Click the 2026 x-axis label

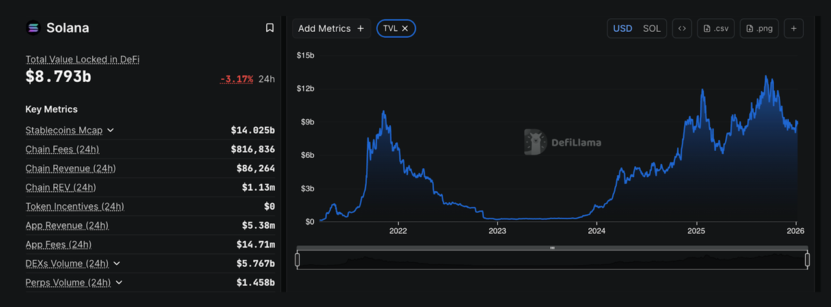795,231
